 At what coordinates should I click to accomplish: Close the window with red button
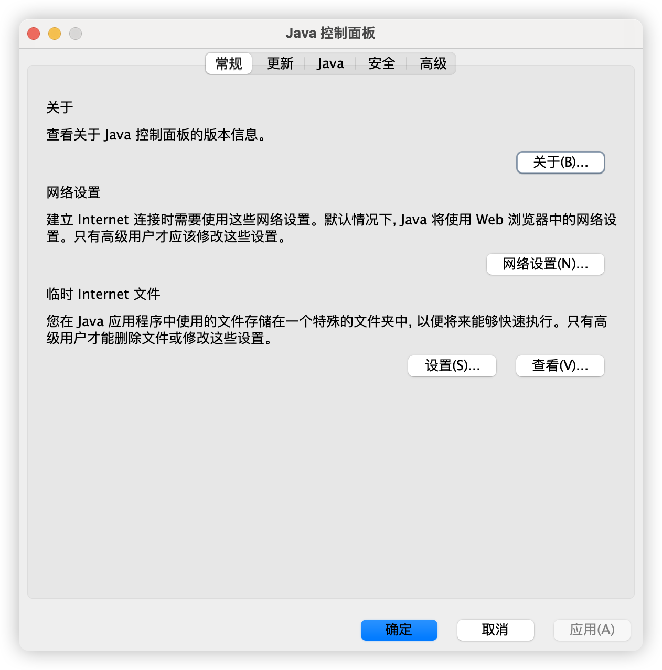[34, 34]
